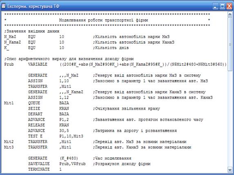Click operand ',,,N_KamaZ' of GENERATE
The image size is (234, 175).
pos(71,92)
